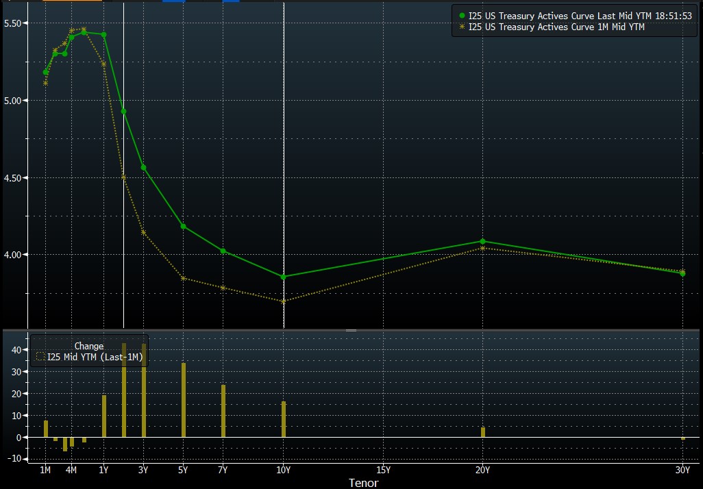Grab the divider handle between the two chart panels
703x489 pixels.
pyautogui.click(x=351, y=330)
